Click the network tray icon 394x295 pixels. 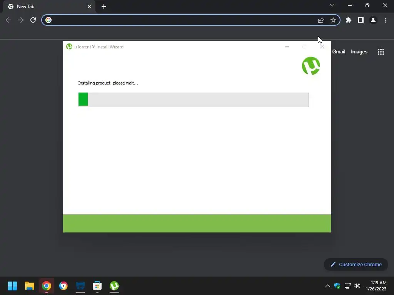click(x=347, y=286)
